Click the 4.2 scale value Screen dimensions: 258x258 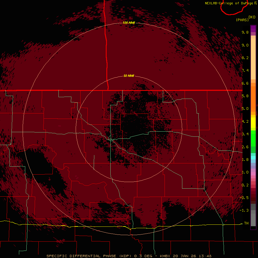(245, 122)
